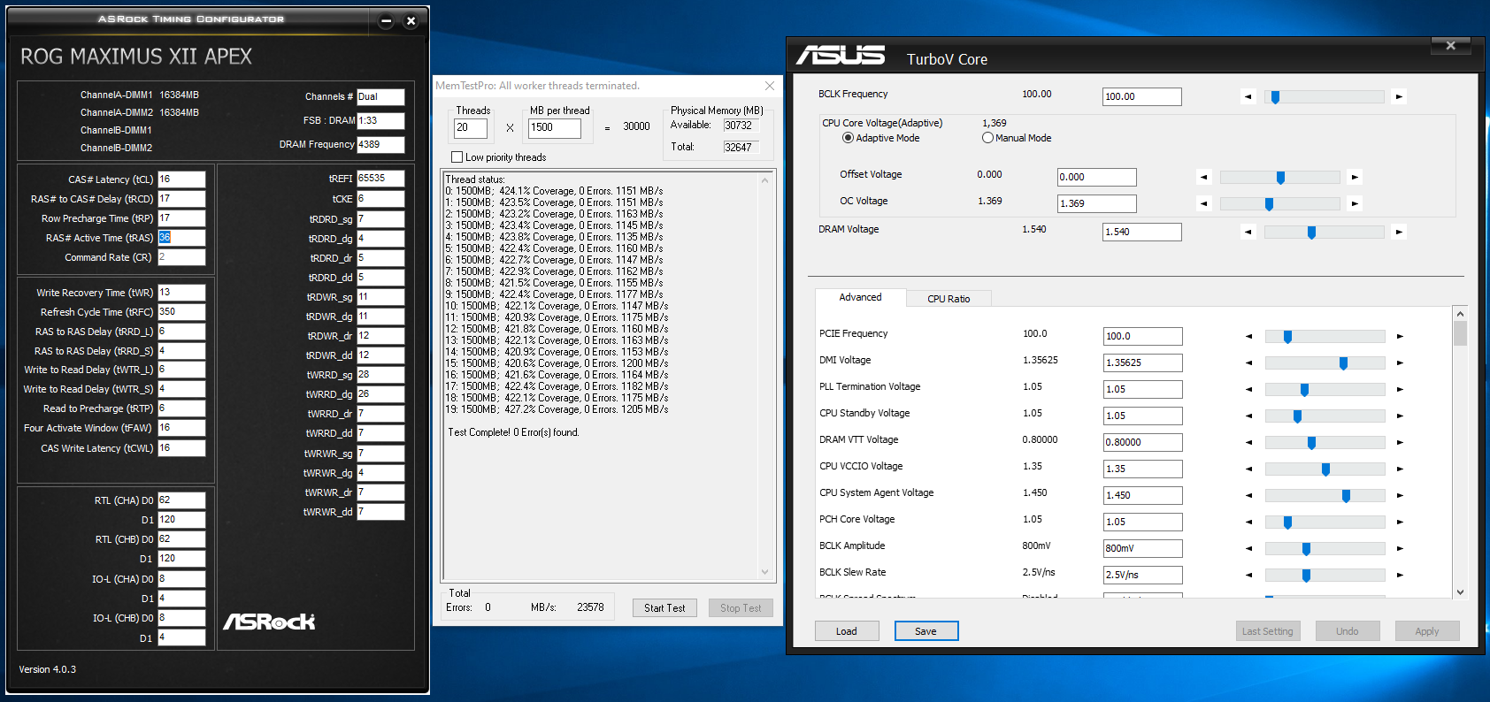Increase Offset Voltage with right arrow
The height and width of the screenshot is (702, 1490).
[1355, 177]
